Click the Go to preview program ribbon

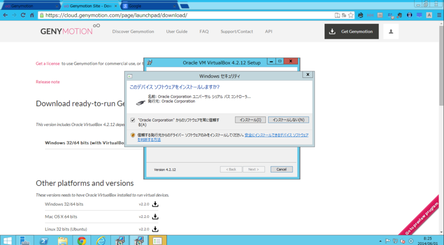coord(422,218)
